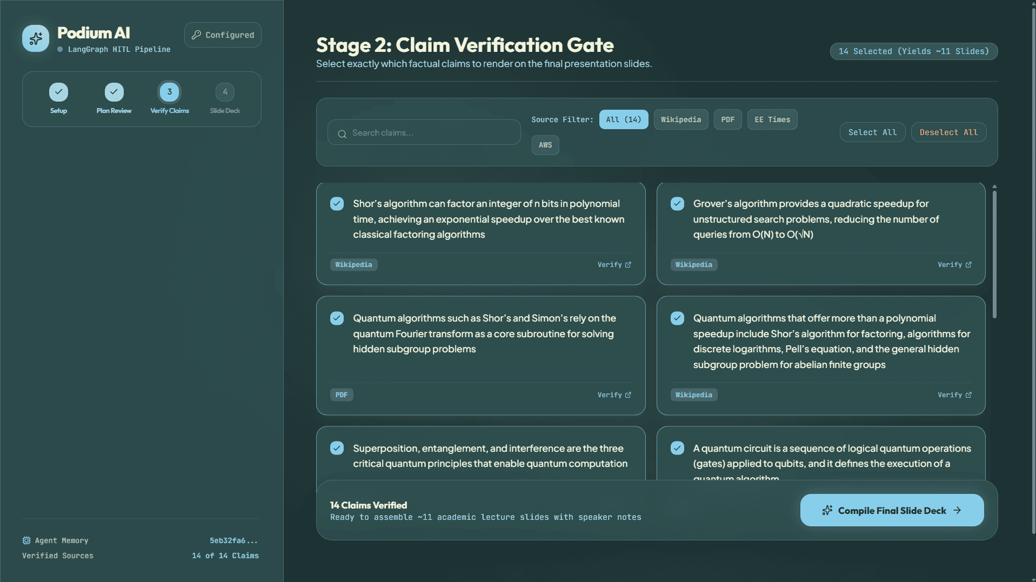Click the Deselect All button
This screenshot has height=582, width=1036.
948,132
